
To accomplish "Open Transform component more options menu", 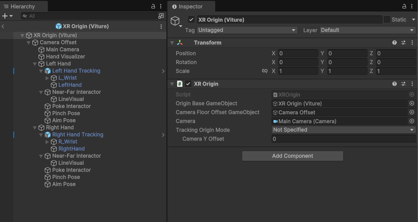I will (x=412, y=43).
